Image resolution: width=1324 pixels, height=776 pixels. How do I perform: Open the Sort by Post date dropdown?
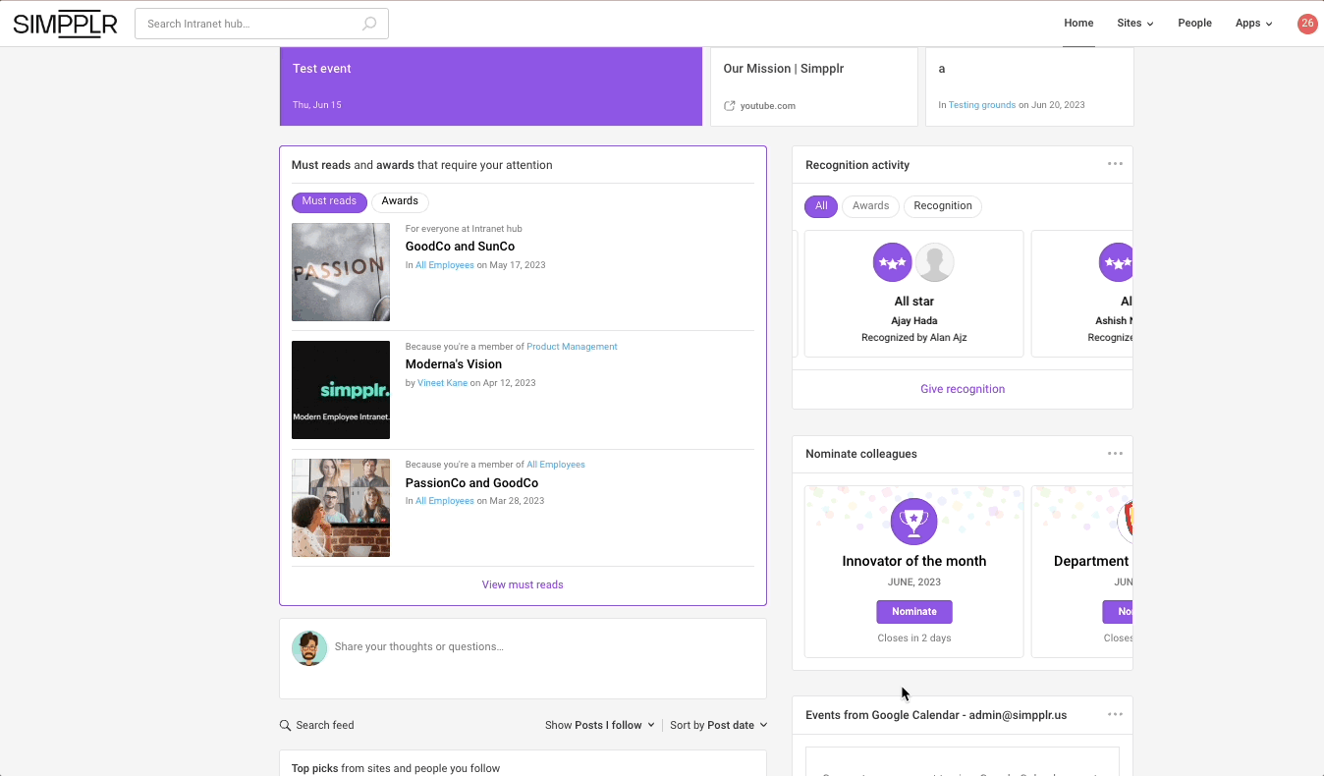coord(718,725)
